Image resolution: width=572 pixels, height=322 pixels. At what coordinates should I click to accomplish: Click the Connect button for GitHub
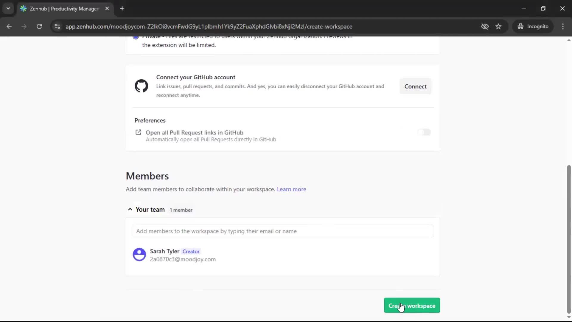coord(415,86)
